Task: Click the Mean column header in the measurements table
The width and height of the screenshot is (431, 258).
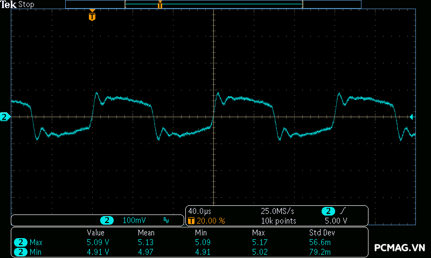Action: pos(146,233)
